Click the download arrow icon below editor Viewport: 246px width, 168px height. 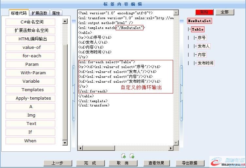(x=123, y=156)
